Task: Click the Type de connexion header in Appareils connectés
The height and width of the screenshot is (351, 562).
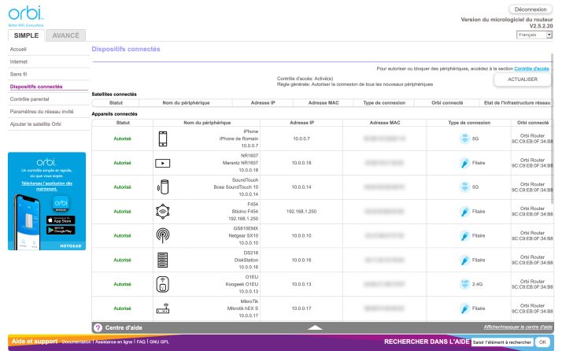Action: [469, 123]
